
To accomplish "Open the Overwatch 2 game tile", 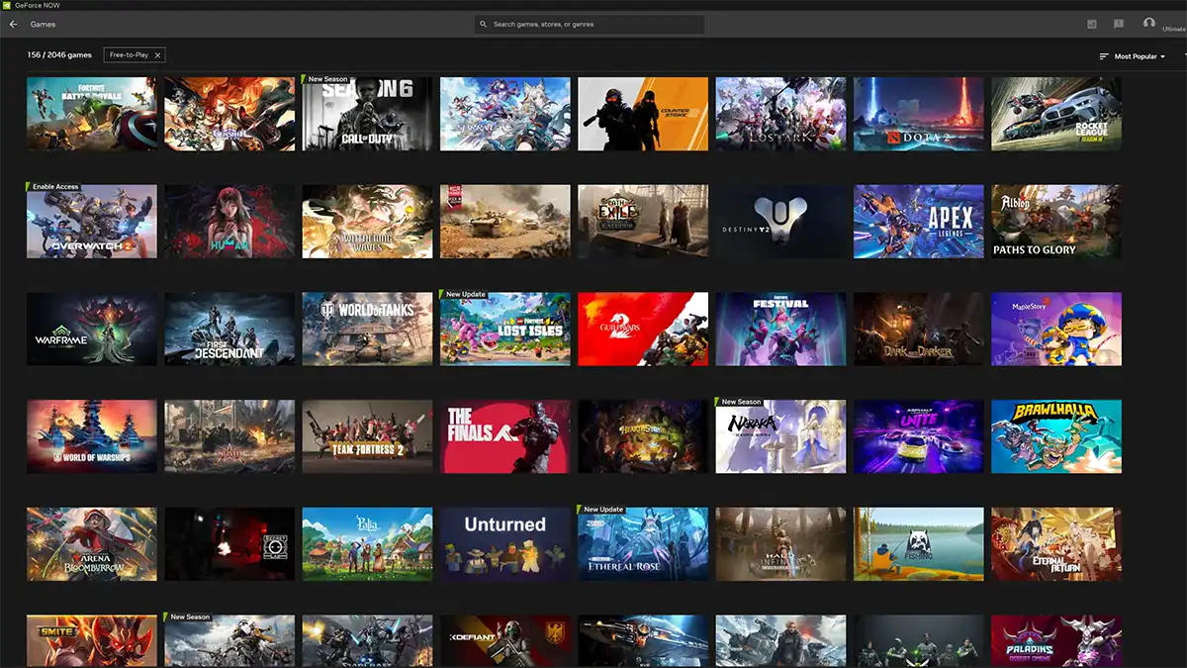I will pos(92,222).
